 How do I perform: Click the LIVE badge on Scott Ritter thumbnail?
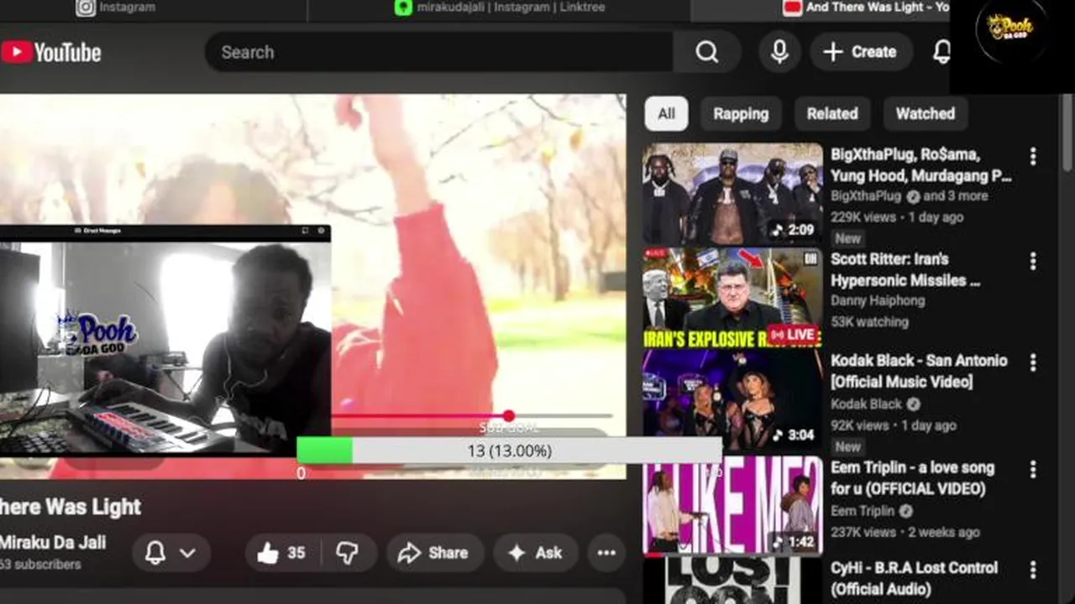tap(793, 334)
